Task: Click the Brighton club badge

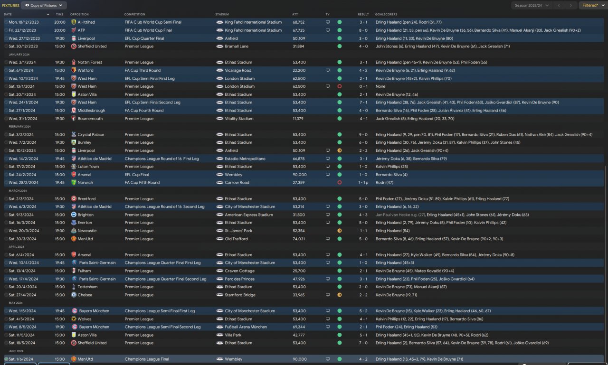Action: click(74, 215)
